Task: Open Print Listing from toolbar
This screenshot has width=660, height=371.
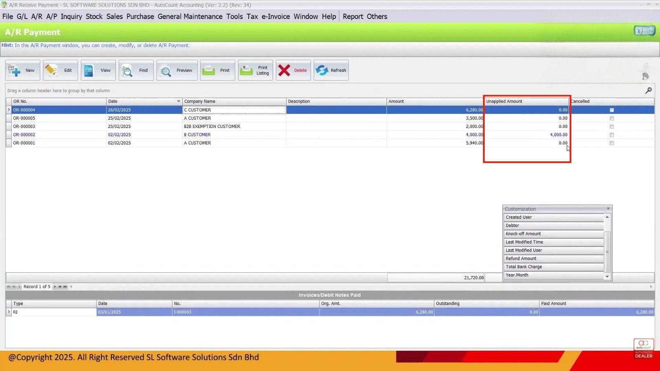Action: pos(255,70)
